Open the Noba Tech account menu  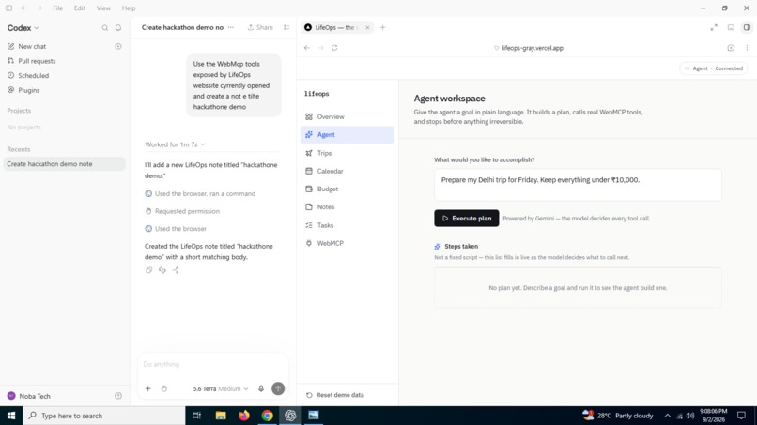(29, 396)
